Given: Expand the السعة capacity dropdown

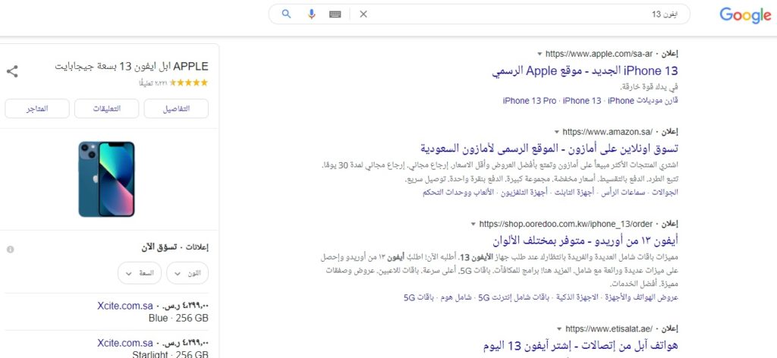Looking at the screenshot, I should [x=140, y=273].
